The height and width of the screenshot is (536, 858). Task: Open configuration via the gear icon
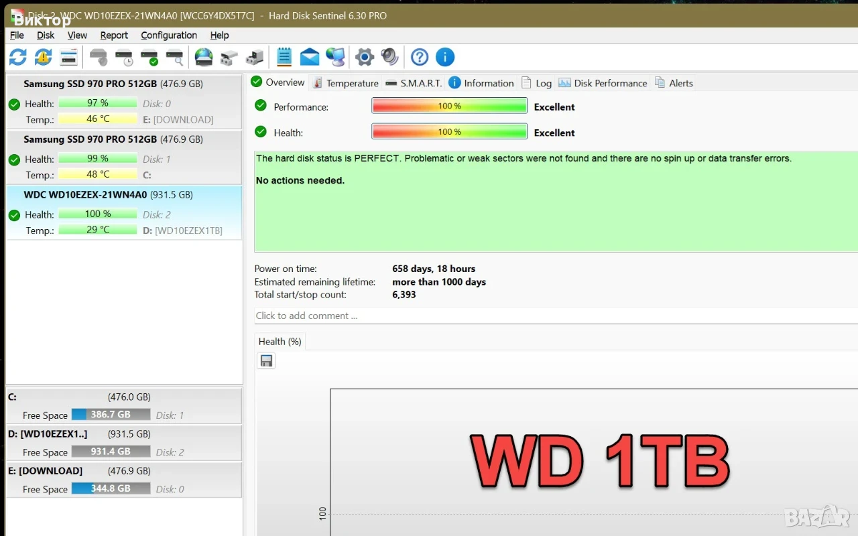click(x=365, y=57)
